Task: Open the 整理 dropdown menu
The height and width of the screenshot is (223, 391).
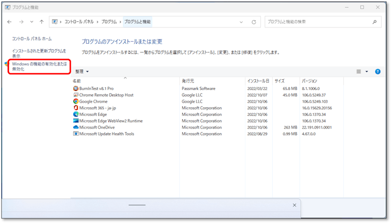Action: click(x=82, y=72)
